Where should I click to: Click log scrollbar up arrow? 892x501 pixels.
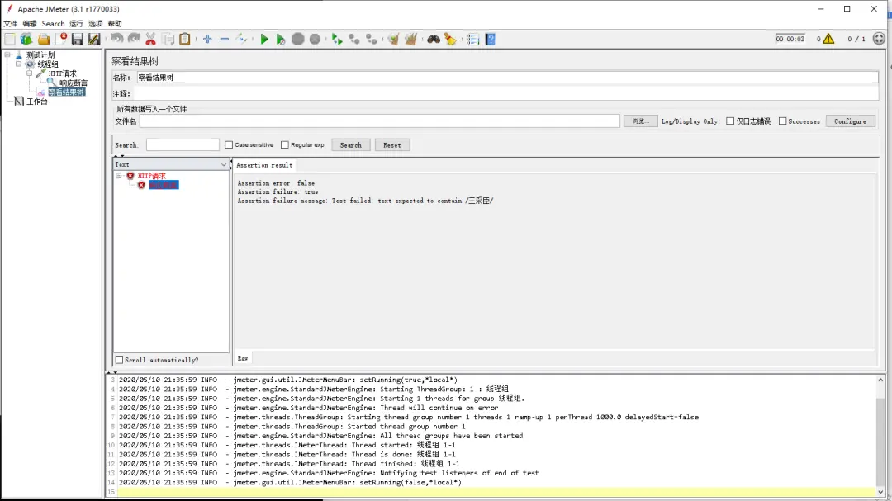tap(880, 380)
